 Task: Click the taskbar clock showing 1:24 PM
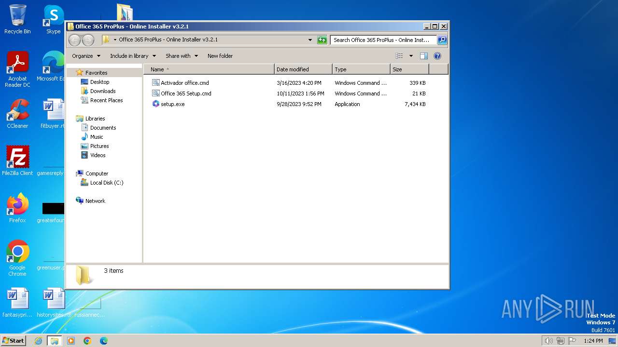pyautogui.click(x=592, y=341)
